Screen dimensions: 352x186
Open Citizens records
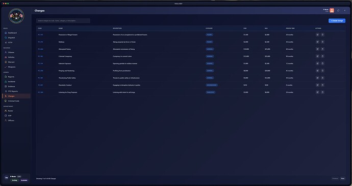pyautogui.click(x=16, y=52)
